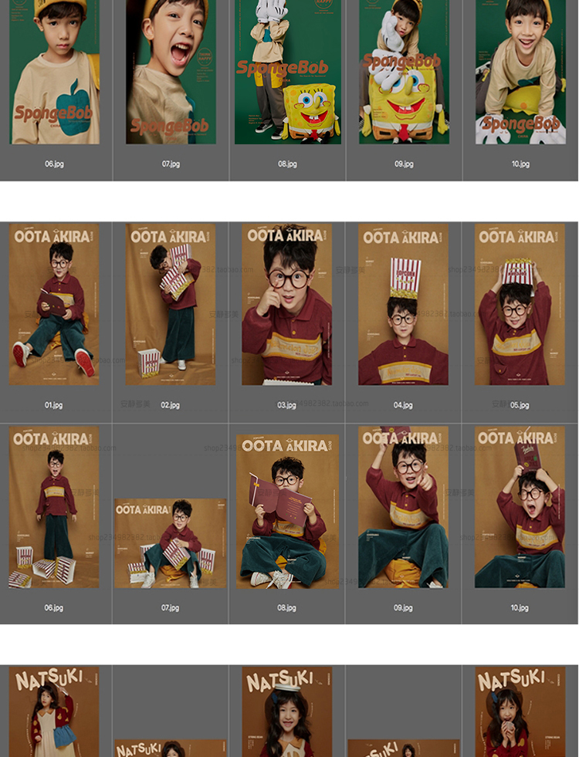Select OOTA AKIRA thumbnail of boy holding popcorn overhead
Image resolution: width=579 pixels, height=757 pixels.
520,304
